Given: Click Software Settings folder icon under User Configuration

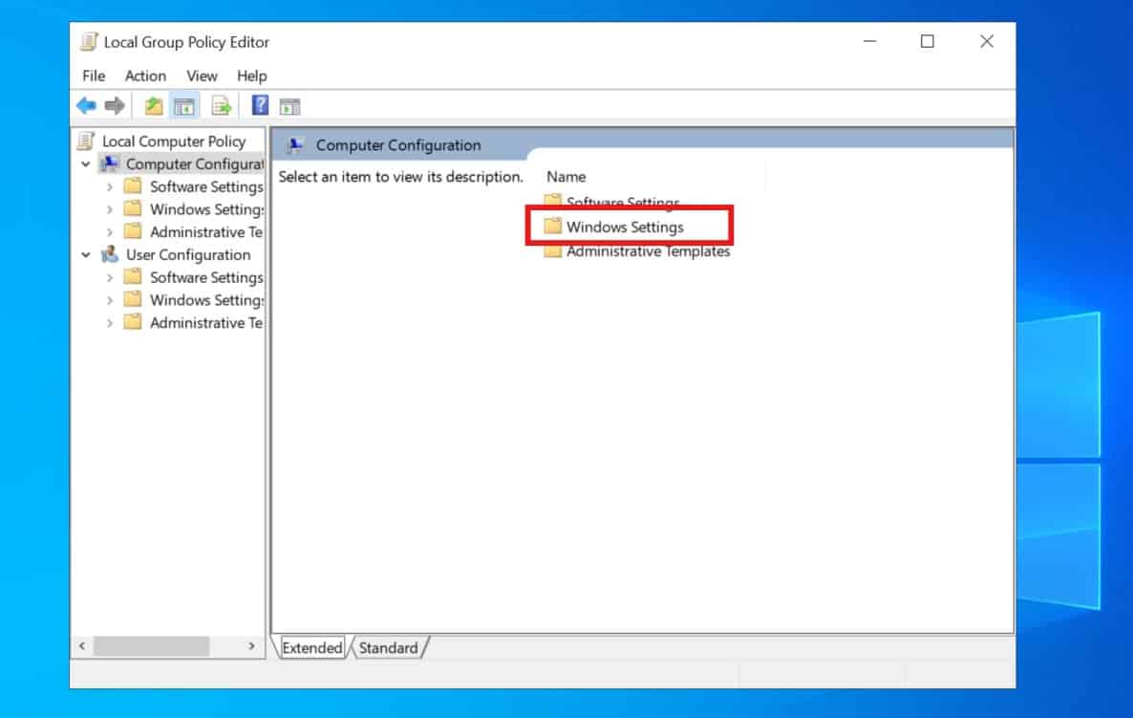Looking at the screenshot, I should [132, 277].
